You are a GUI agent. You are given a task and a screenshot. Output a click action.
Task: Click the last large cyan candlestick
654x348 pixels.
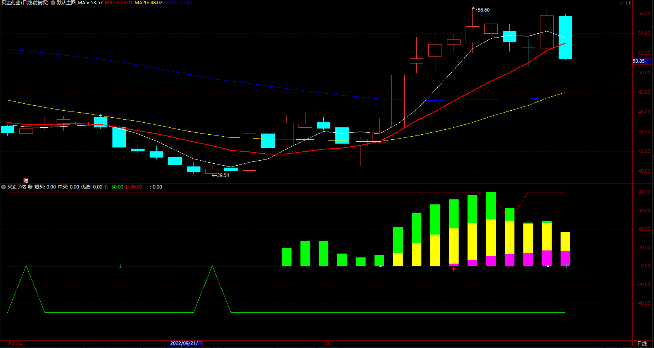(565, 37)
